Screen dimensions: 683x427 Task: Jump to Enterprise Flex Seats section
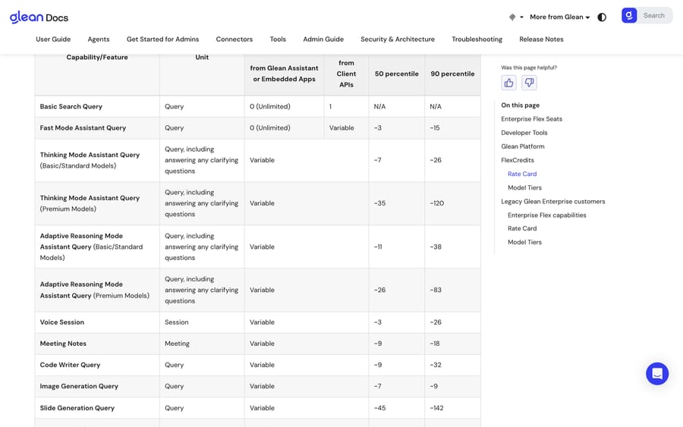pyautogui.click(x=531, y=119)
